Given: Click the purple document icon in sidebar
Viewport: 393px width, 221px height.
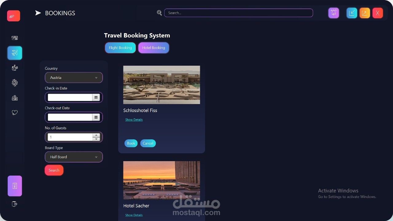Looking at the screenshot, I should (15, 186).
